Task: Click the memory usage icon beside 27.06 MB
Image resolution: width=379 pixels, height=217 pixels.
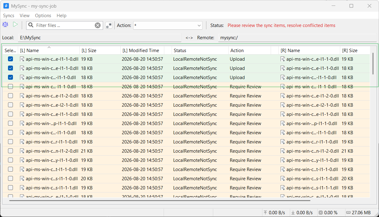Action: (348, 212)
